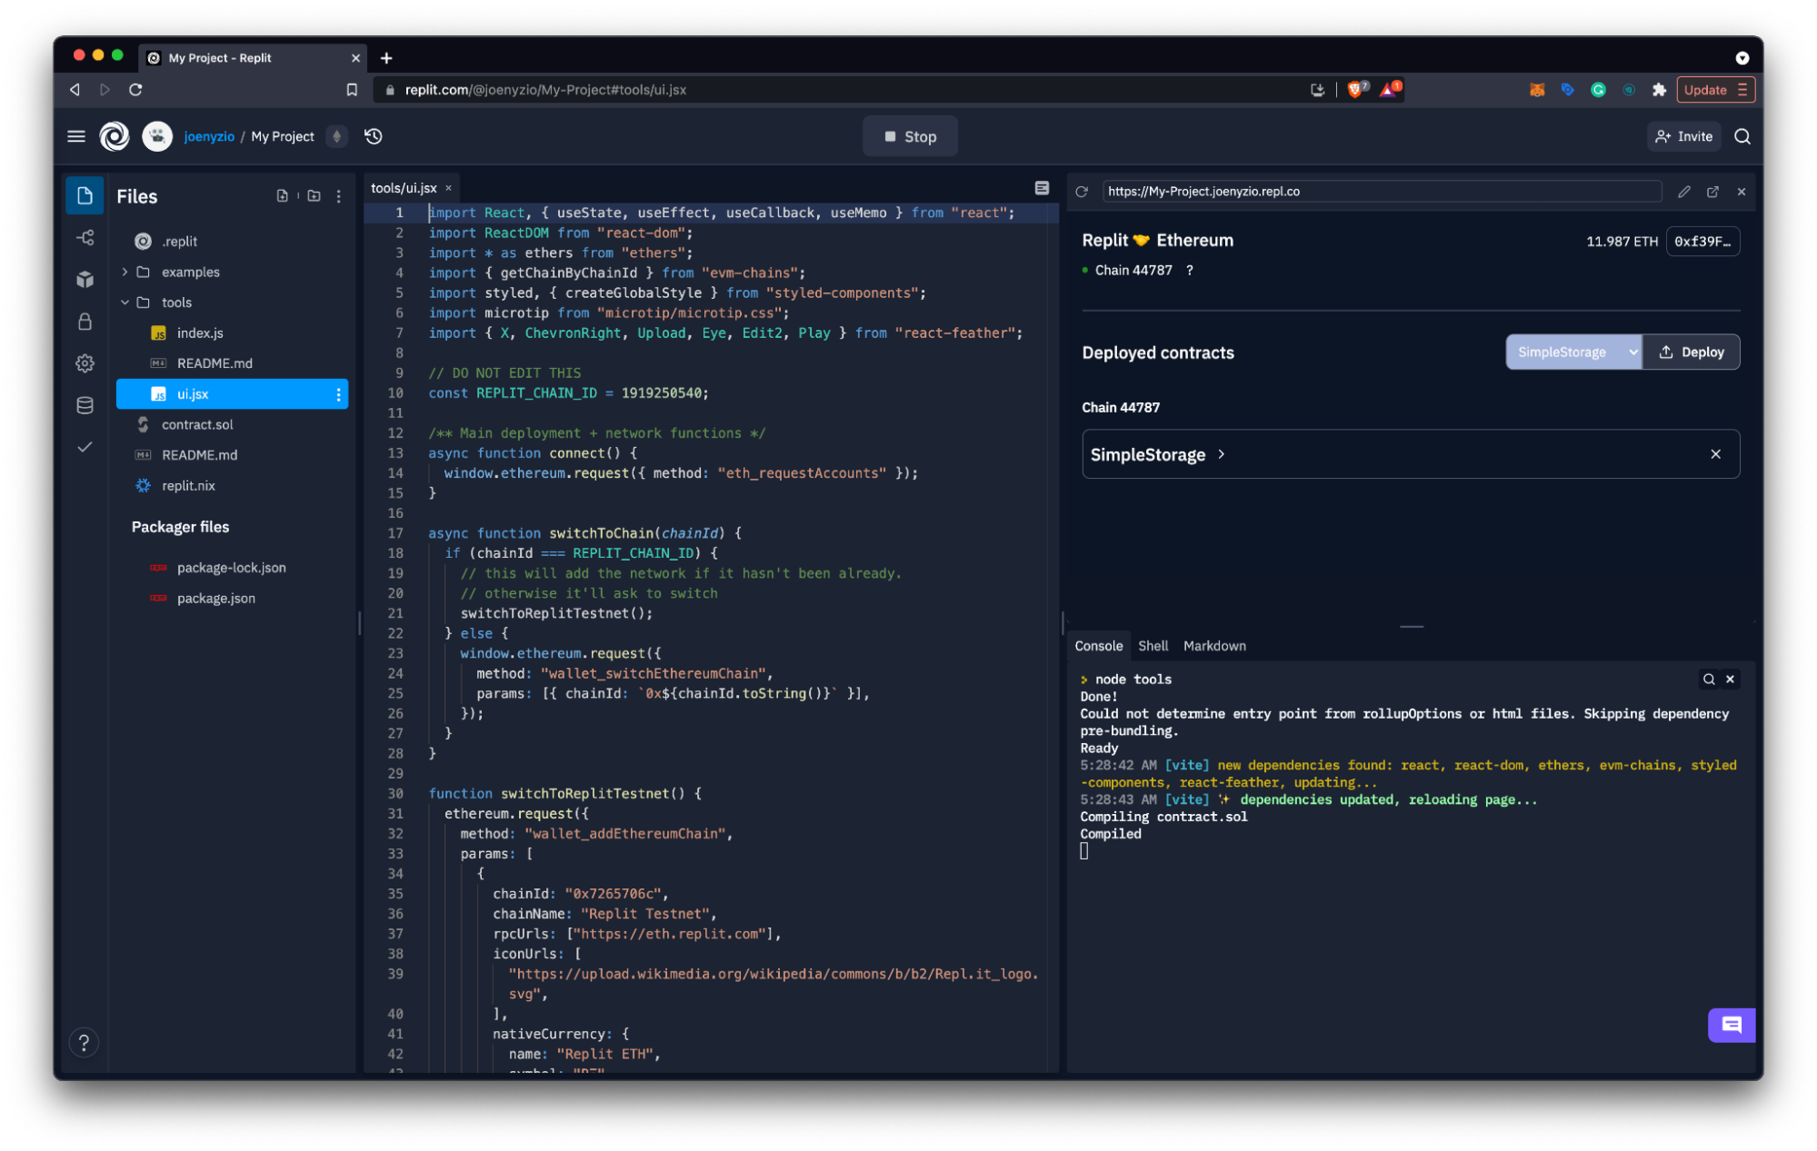Click the Console tab in terminal panel
Image resolution: width=1817 pixels, height=1151 pixels.
[x=1099, y=646]
